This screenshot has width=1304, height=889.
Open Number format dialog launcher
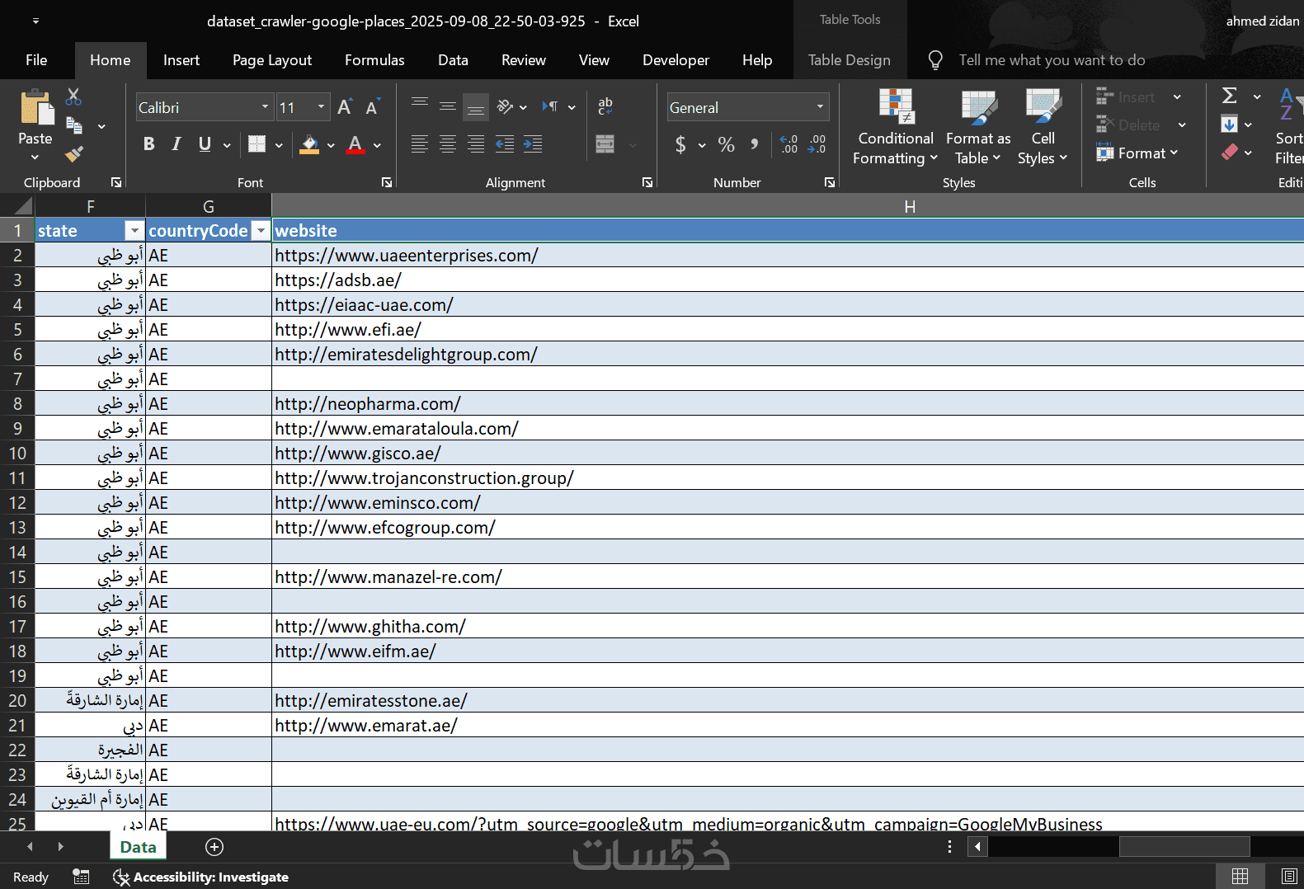[x=830, y=182]
